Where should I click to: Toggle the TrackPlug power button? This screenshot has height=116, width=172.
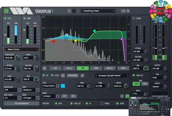6,11
